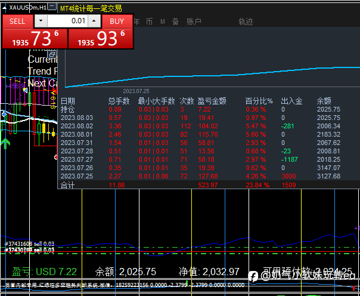Click withdrawal value -1187

pos(289,159)
